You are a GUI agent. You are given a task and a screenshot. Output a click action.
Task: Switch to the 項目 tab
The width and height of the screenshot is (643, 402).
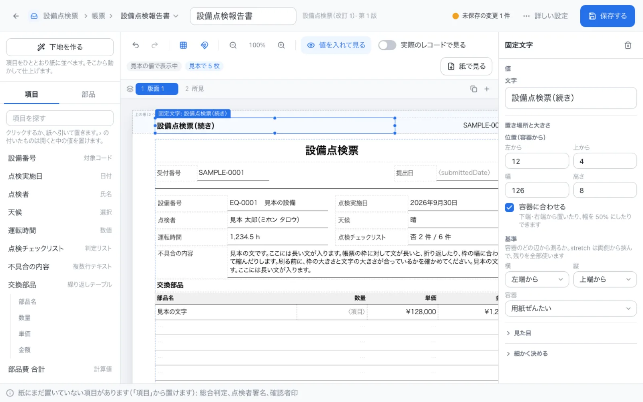coord(31,94)
